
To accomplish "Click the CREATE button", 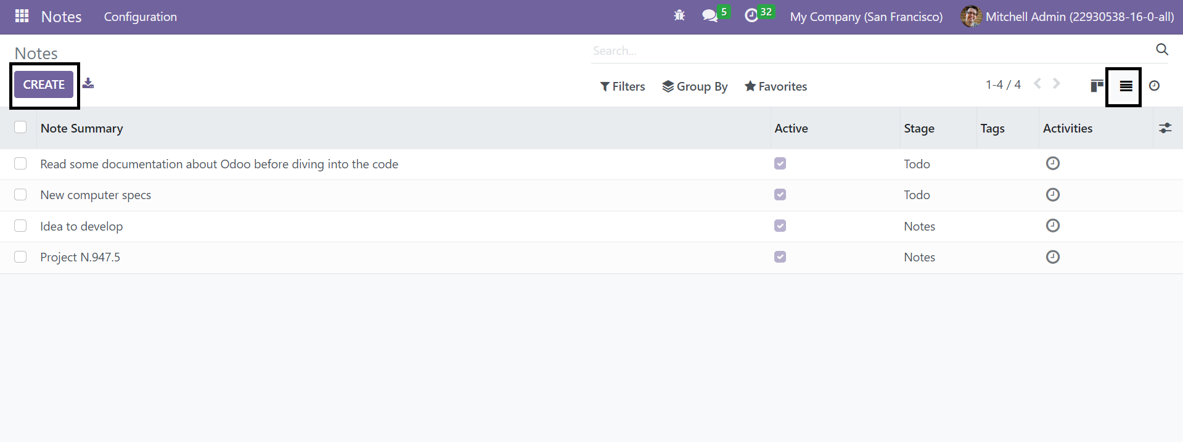I will [44, 84].
